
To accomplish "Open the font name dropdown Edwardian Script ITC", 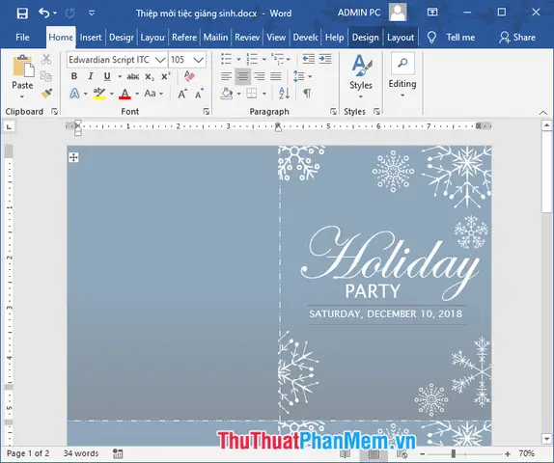I will tap(160, 60).
